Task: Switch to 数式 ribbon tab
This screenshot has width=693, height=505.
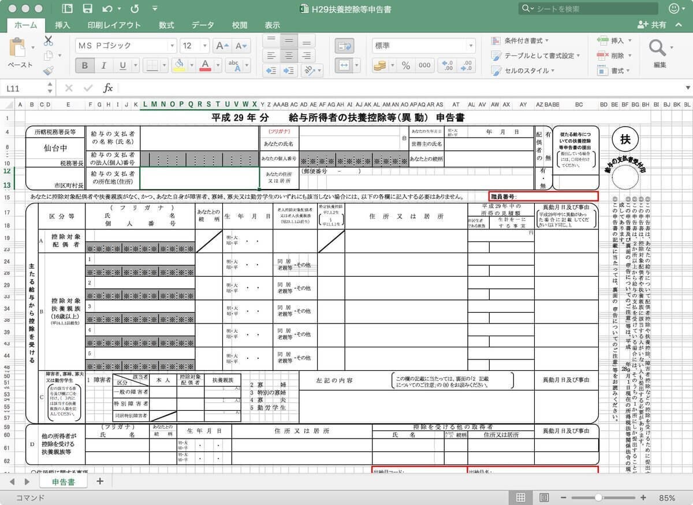Action: 166,25
